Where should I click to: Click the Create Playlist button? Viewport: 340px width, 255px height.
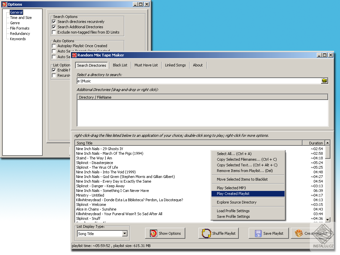[311, 233]
